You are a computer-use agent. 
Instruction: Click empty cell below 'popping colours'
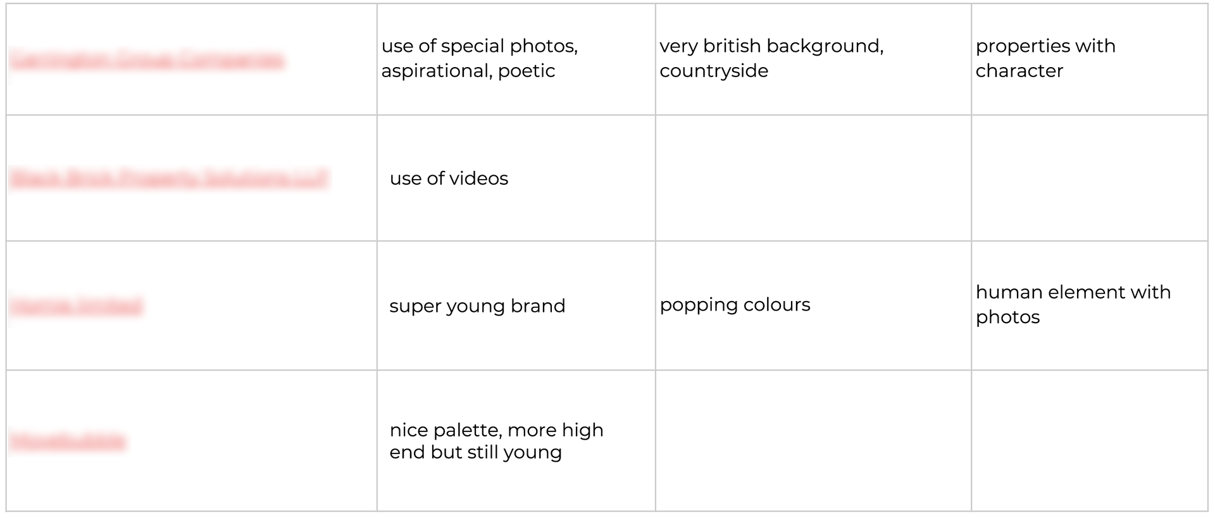pyautogui.click(x=813, y=440)
